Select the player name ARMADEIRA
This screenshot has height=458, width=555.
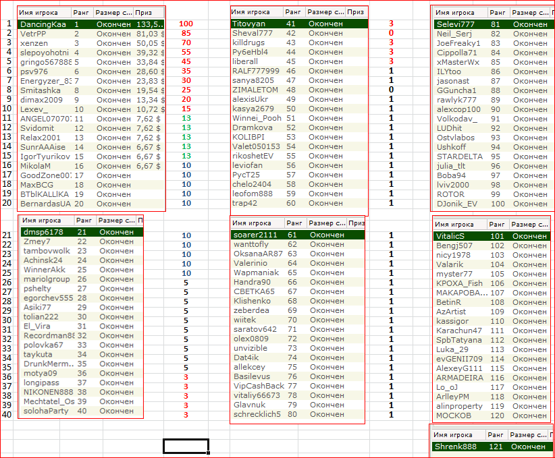click(459, 378)
